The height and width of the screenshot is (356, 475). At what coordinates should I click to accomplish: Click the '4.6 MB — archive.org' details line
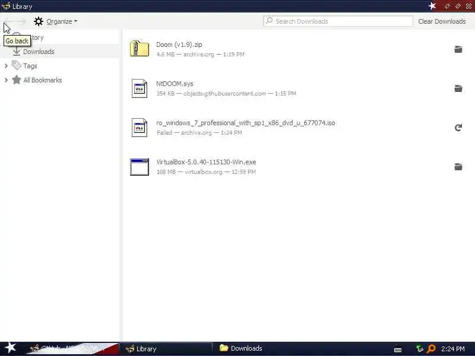click(200, 55)
